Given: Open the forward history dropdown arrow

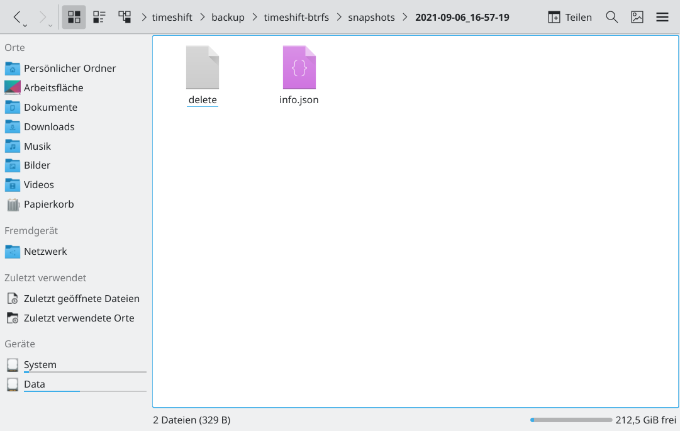Looking at the screenshot, I should pyautogui.click(x=50, y=26).
